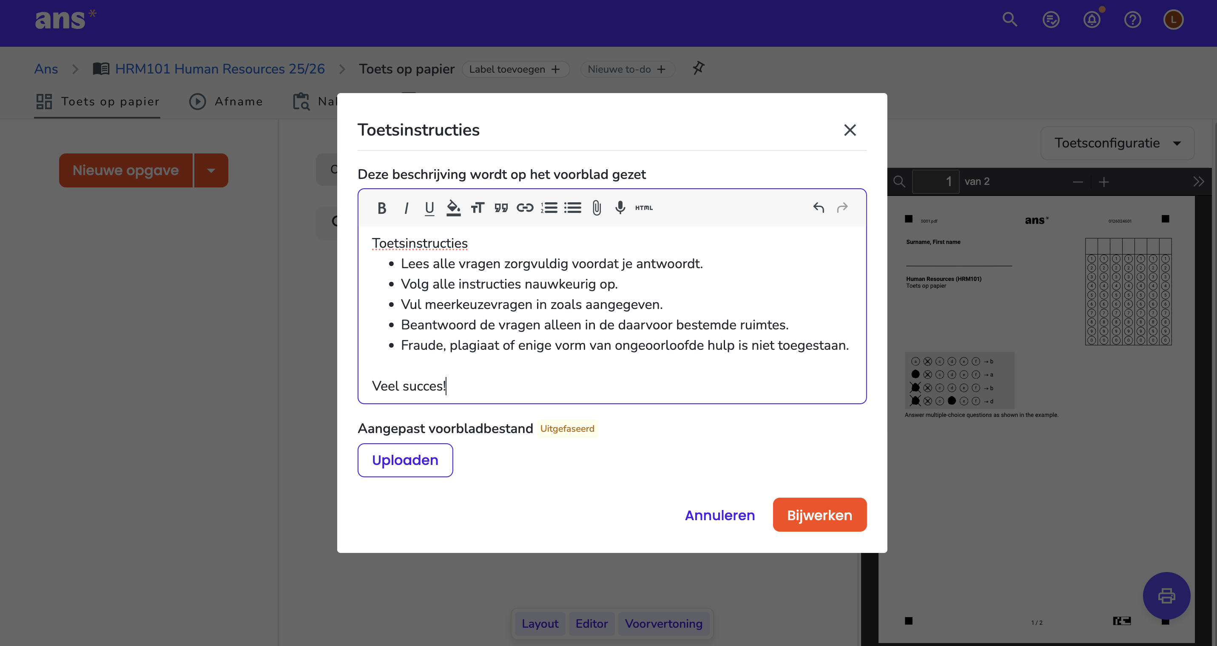Viewport: 1217px width, 646px height.
Task: Attach a file with the paperclip icon
Action: pos(597,208)
